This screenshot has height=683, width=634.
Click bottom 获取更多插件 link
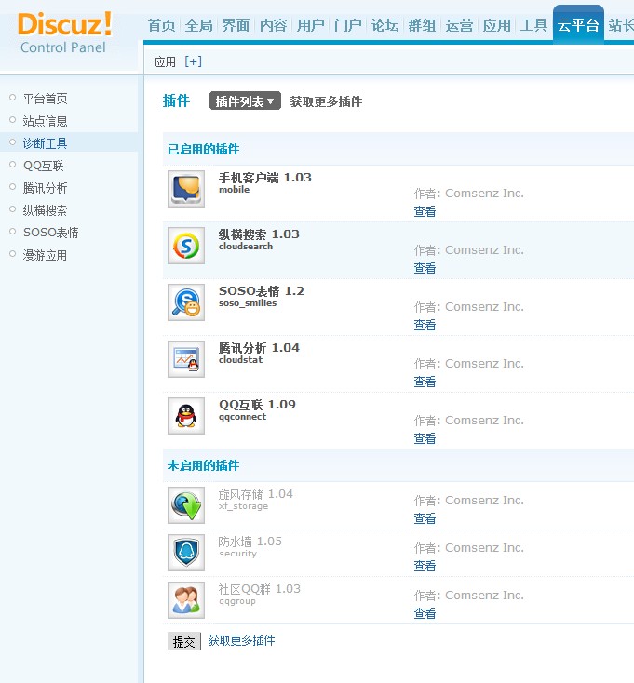pos(241,640)
